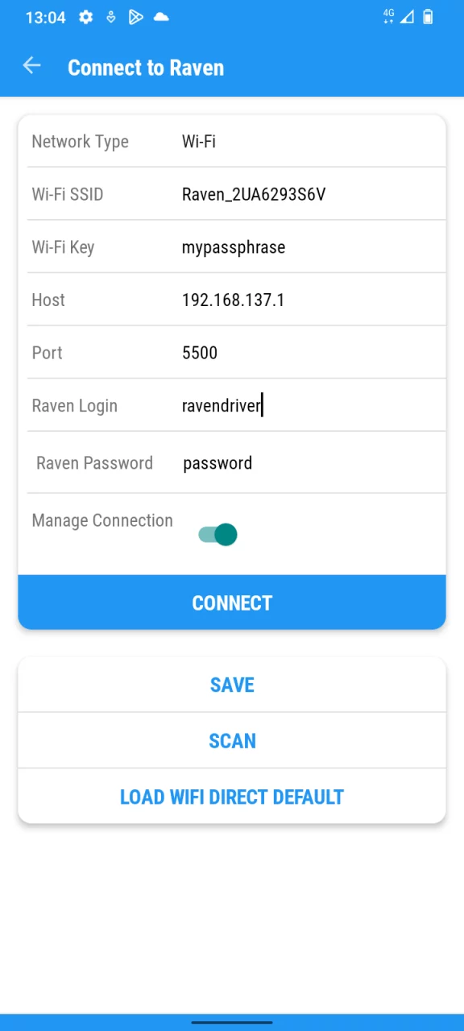Image resolution: width=464 pixels, height=1031 pixels.
Task: Edit the Host IP address field
Action: (x=309, y=300)
